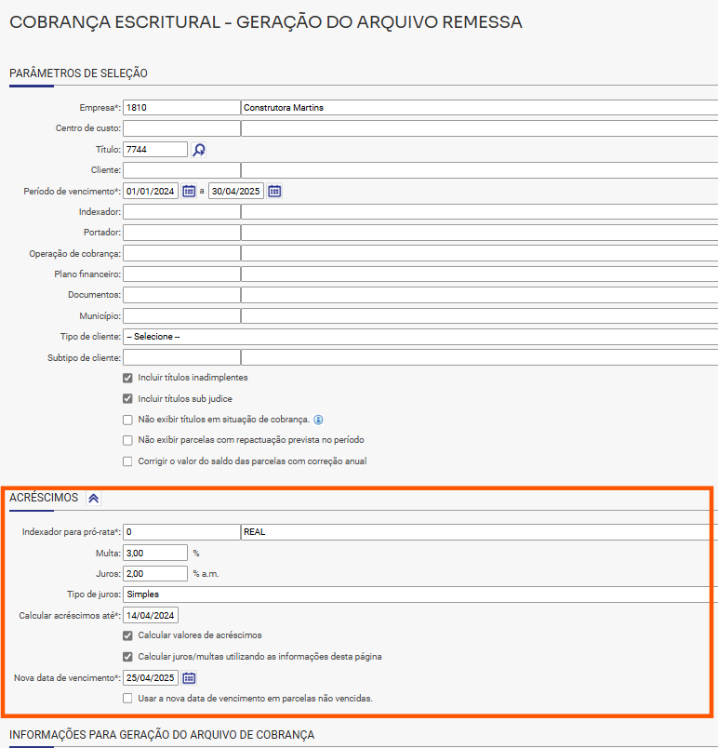This screenshot has width=718, height=748.
Task: Click the Construtora Martins name field
Action: (479, 108)
